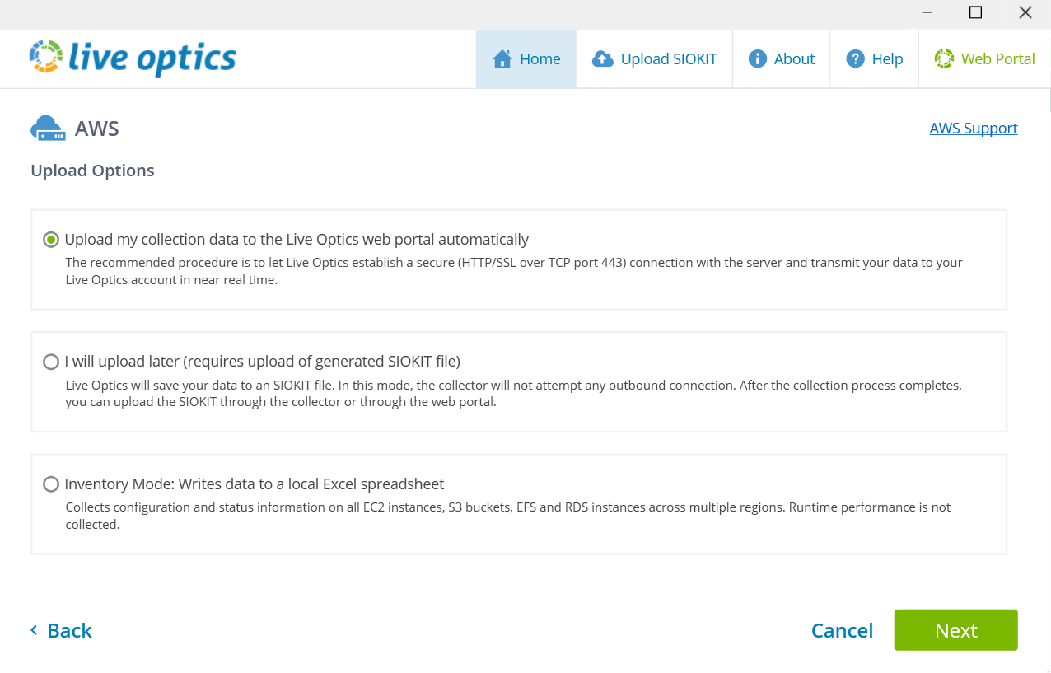The height and width of the screenshot is (673, 1051).
Task: Click the About info icon
Action: (757, 58)
